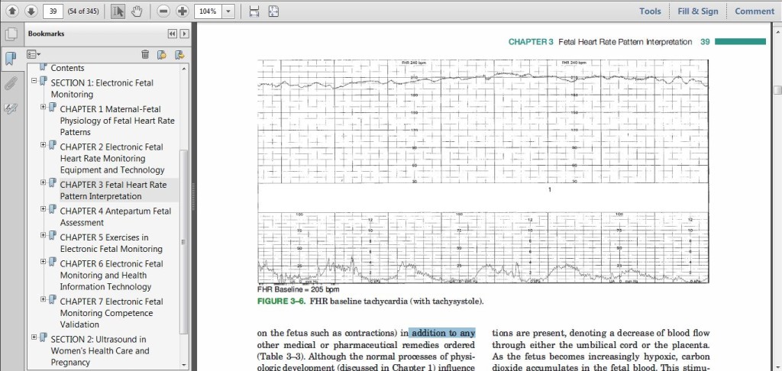Activate the Select text tool
This screenshot has width=782, height=371.
click(118, 11)
